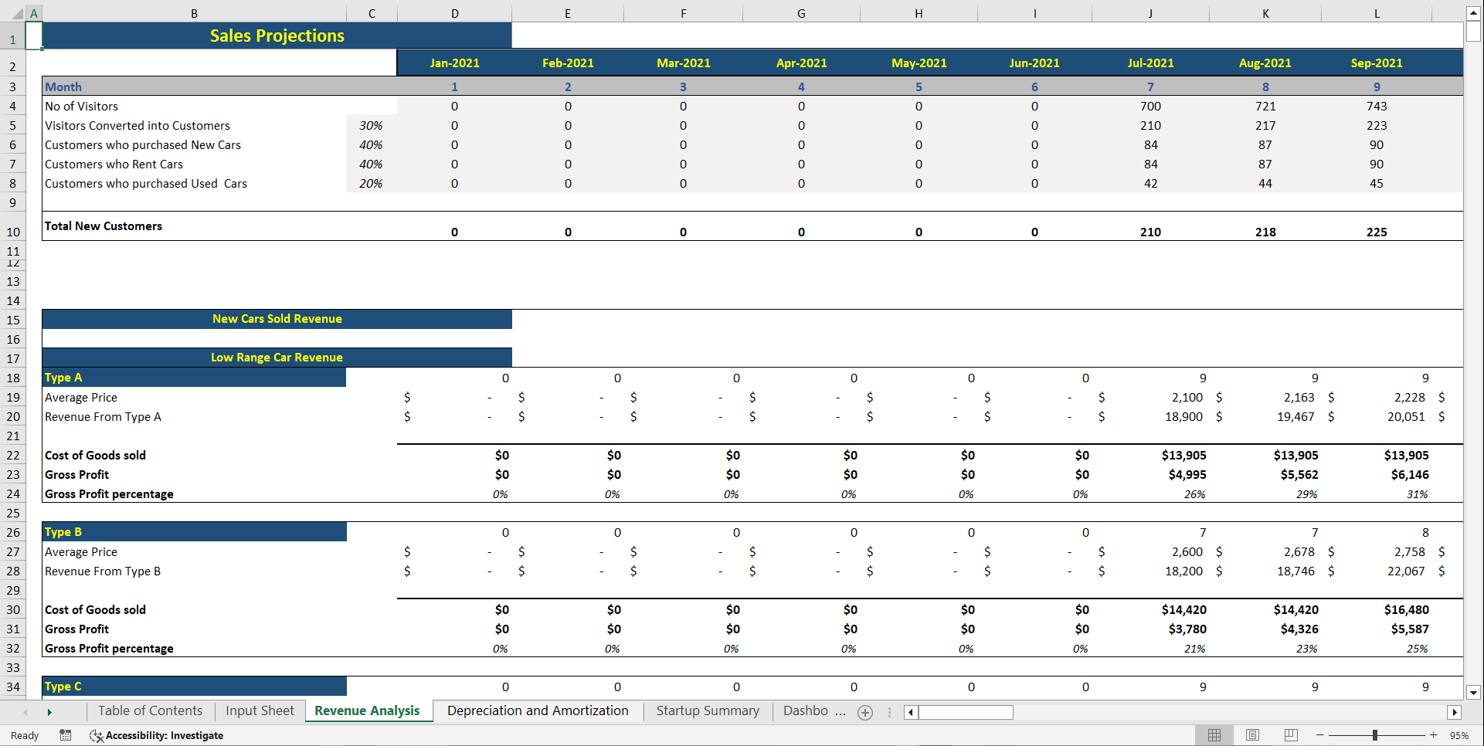This screenshot has width=1484, height=746.
Task: Select the Total New Customers cell
Action: tap(103, 225)
